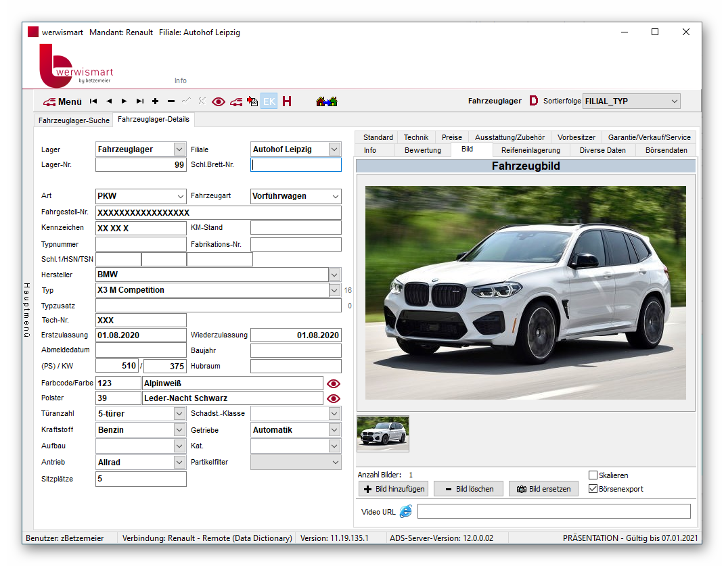Open the Standard tab

tap(378, 137)
